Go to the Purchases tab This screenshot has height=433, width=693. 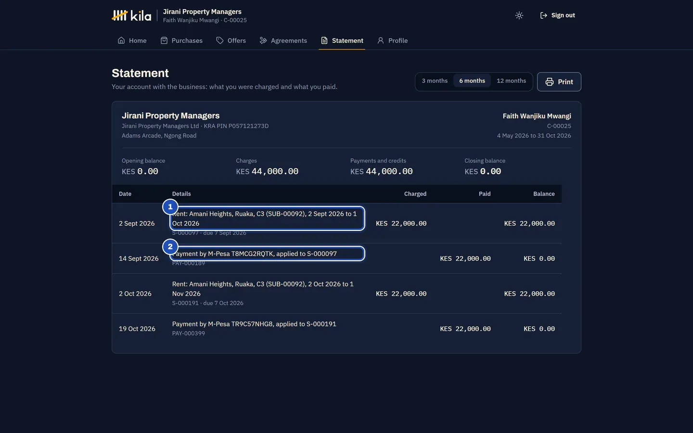[181, 40]
